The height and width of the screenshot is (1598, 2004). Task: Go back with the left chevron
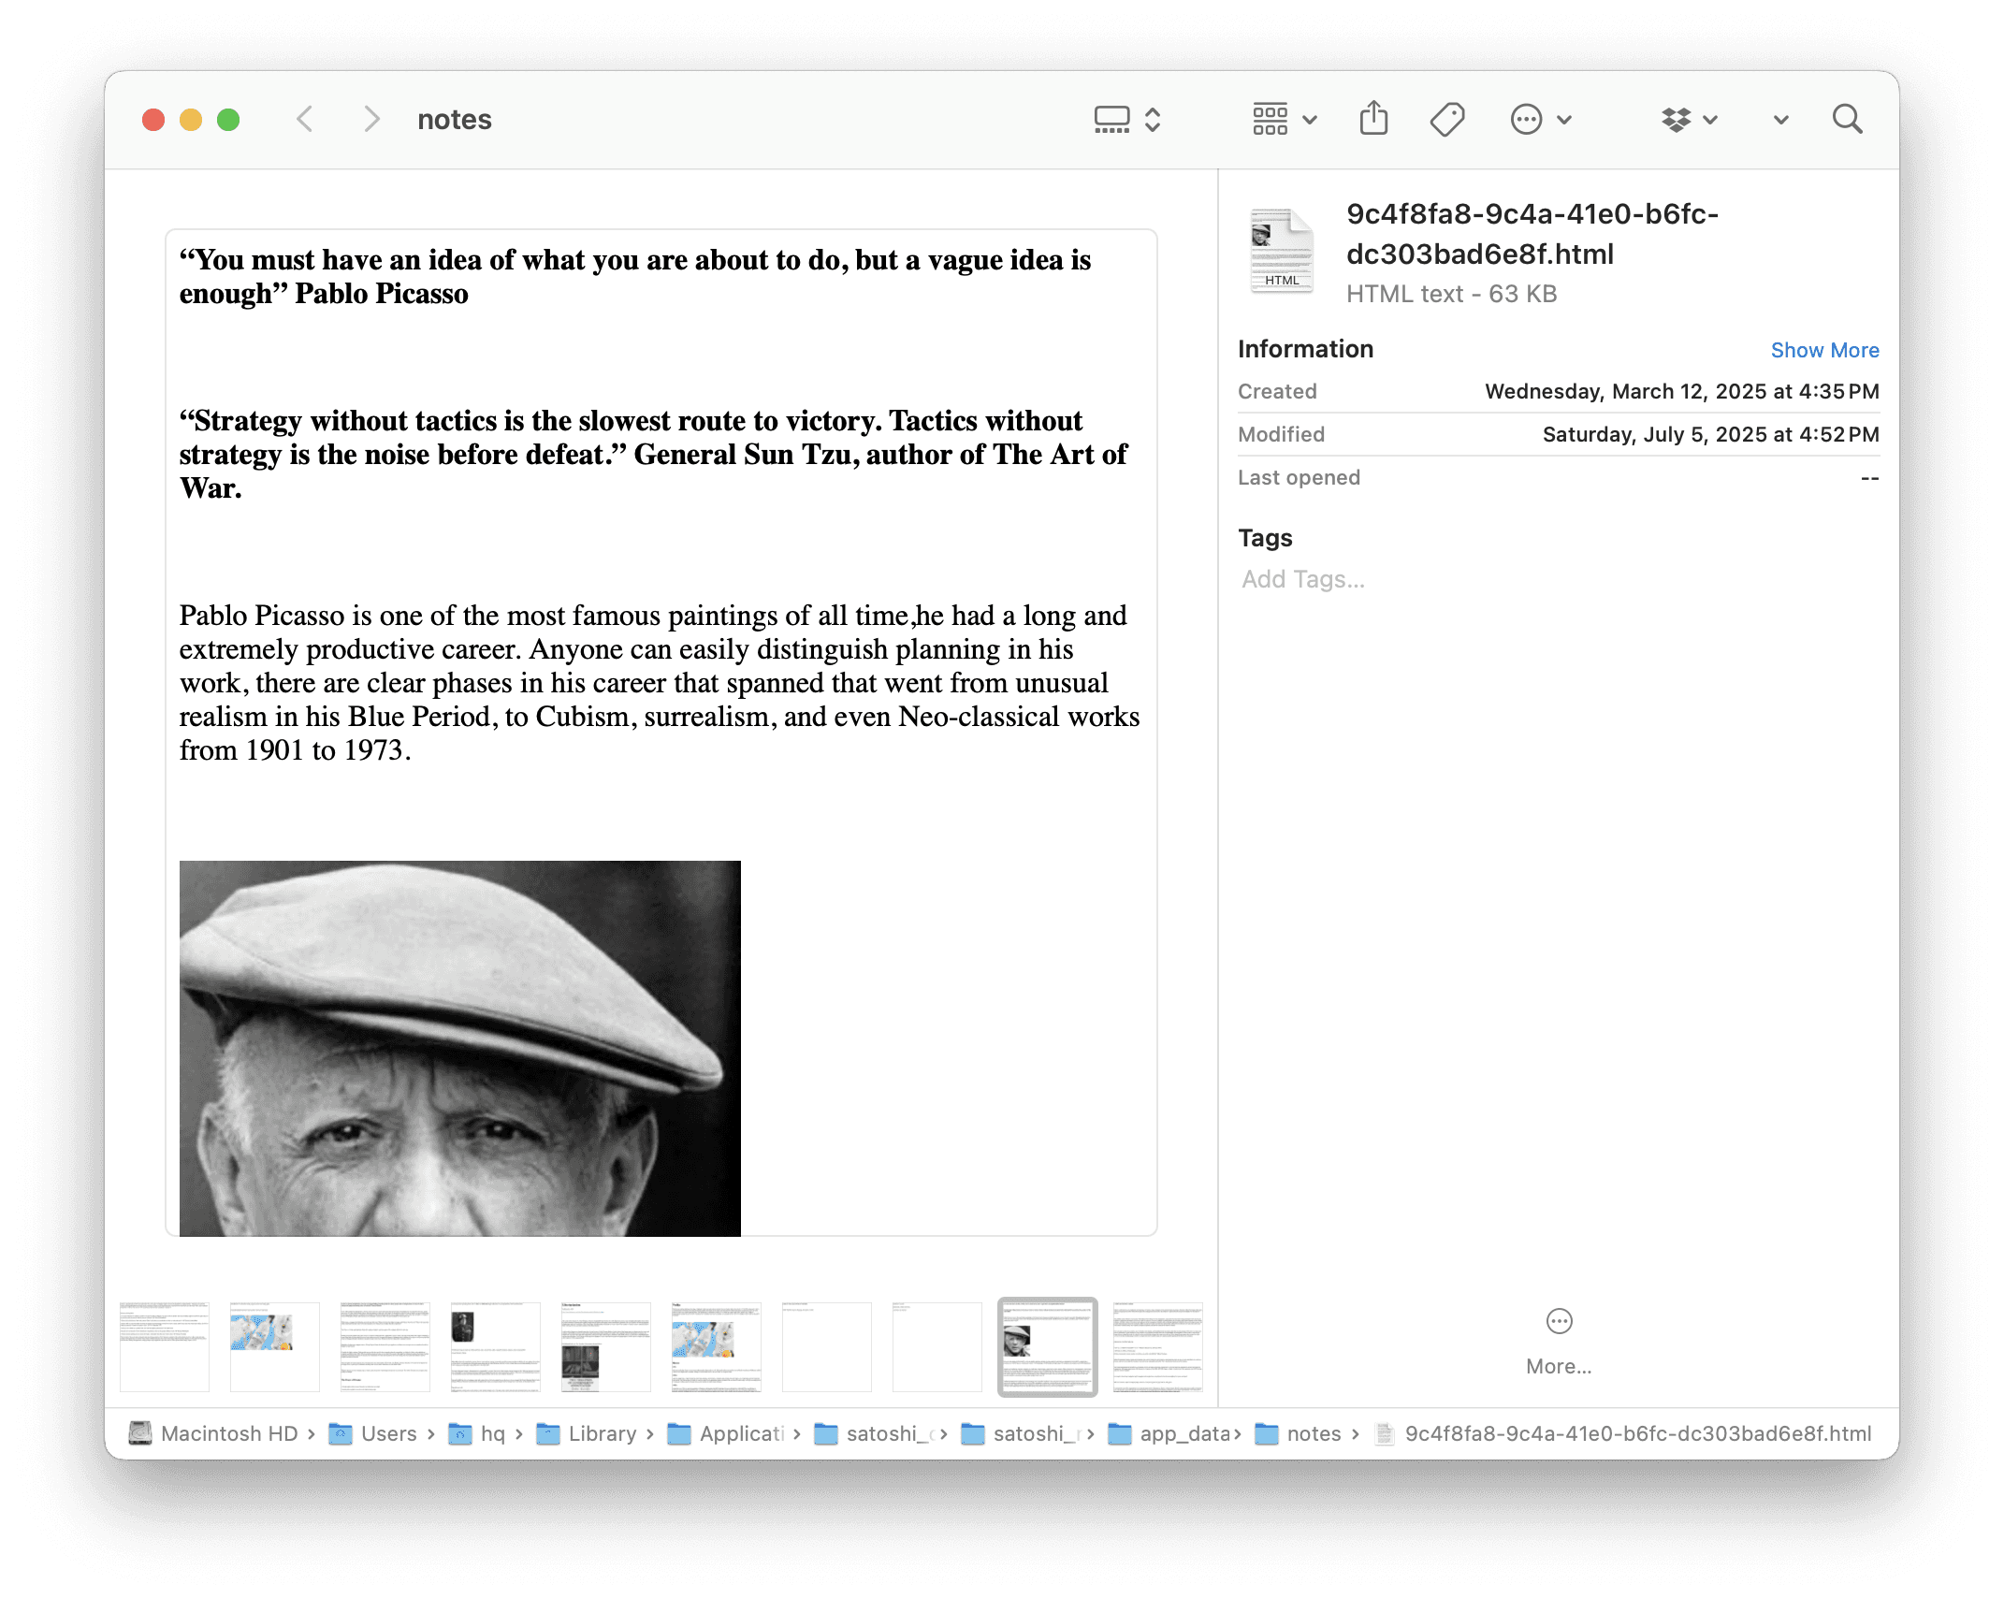(x=305, y=120)
